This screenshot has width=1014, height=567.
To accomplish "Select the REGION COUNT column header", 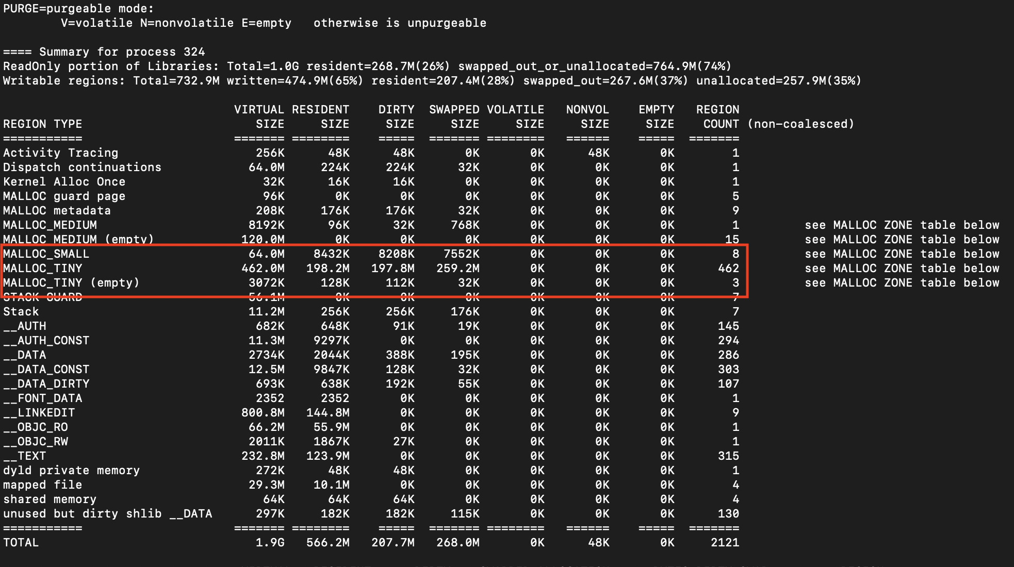I will [718, 116].
